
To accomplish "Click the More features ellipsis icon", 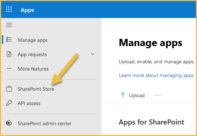I will point(9,68).
